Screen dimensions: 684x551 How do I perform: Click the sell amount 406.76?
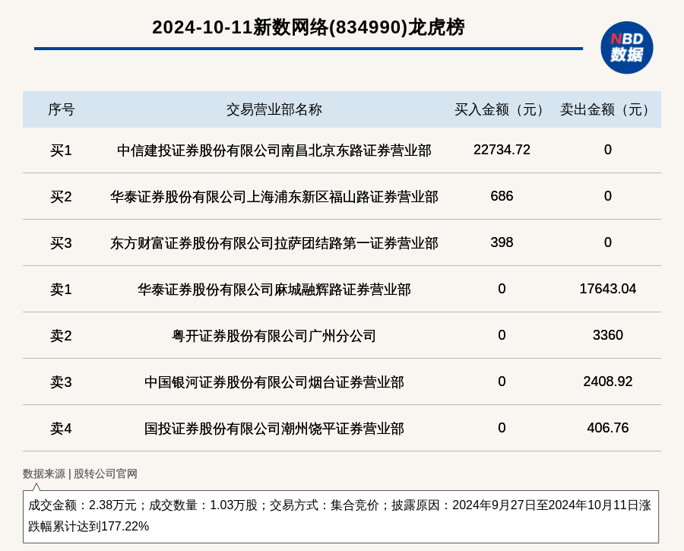pyautogui.click(x=608, y=427)
